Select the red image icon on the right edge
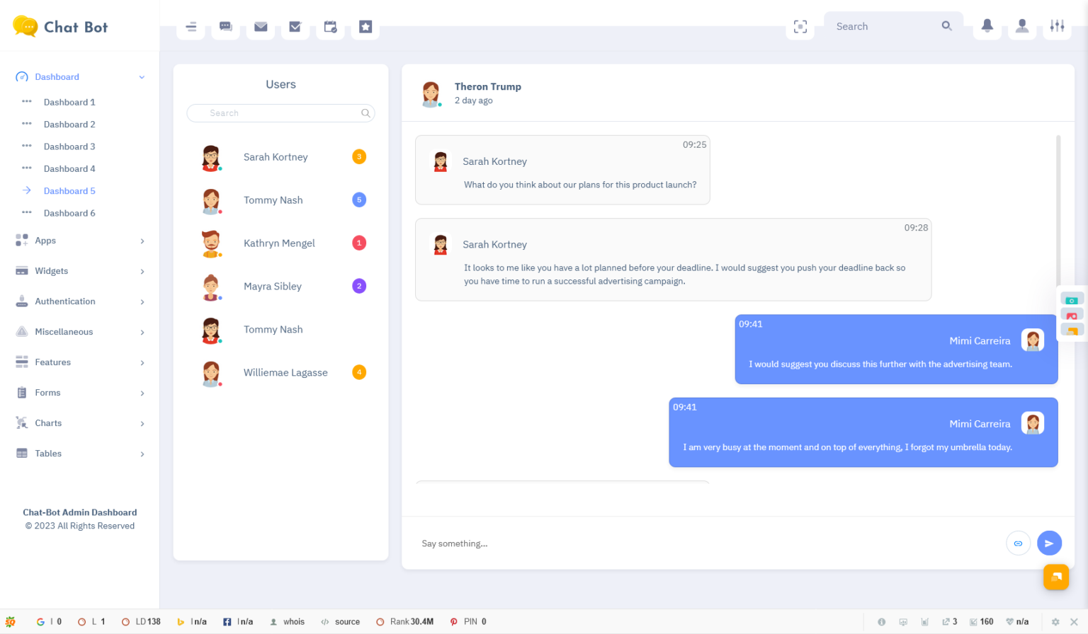This screenshot has height=634, width=1088. (1072, 314)
